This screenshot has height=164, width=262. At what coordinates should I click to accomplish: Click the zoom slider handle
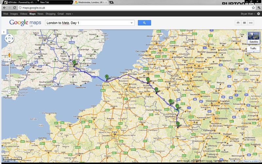pyautogui.click(x=9, y=80)
